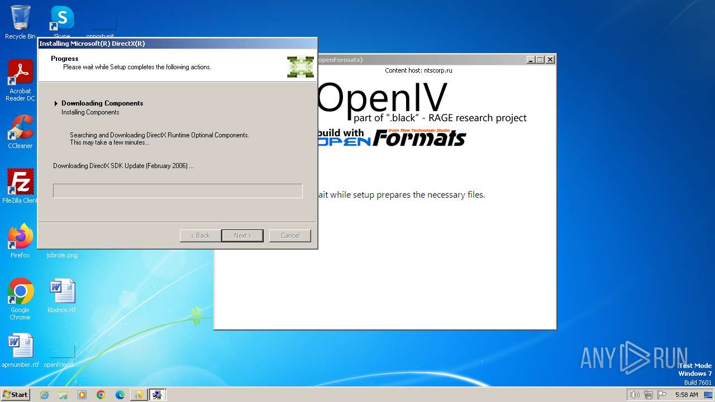715x402 pixels.
Task: Close the OpenIV setup window
Action: 550,60
